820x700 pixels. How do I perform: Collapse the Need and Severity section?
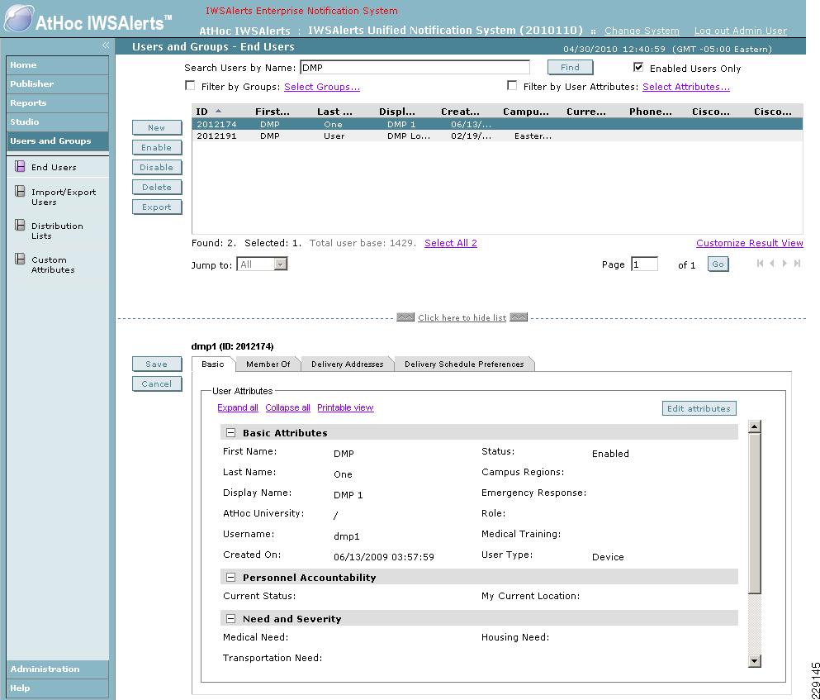coord(230,619)
